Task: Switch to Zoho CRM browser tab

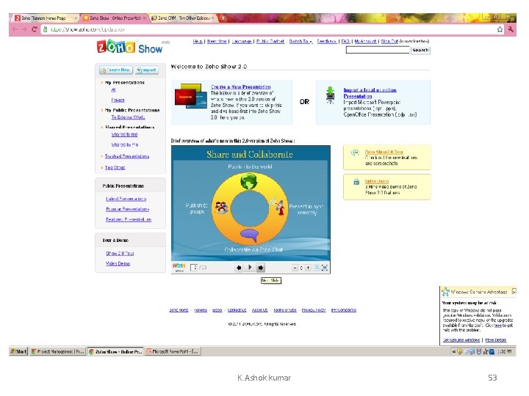Action: [181, 18]
